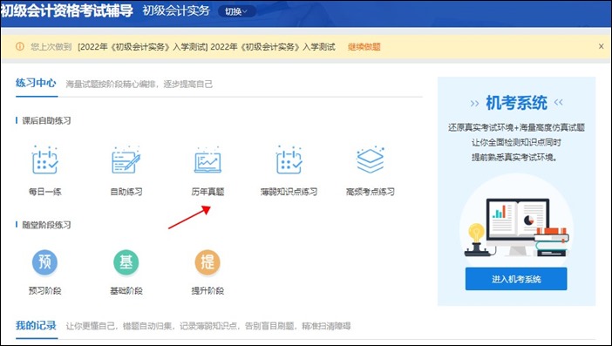
Task: Click the computer and books illustration
Action: click(x=516, y=227)
